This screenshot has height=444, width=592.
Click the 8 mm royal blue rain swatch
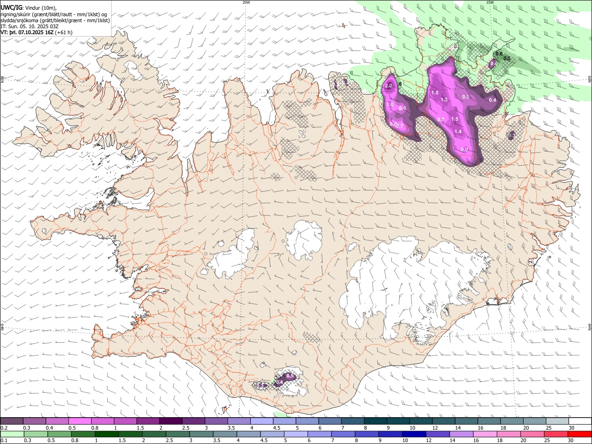click(367, 434)
